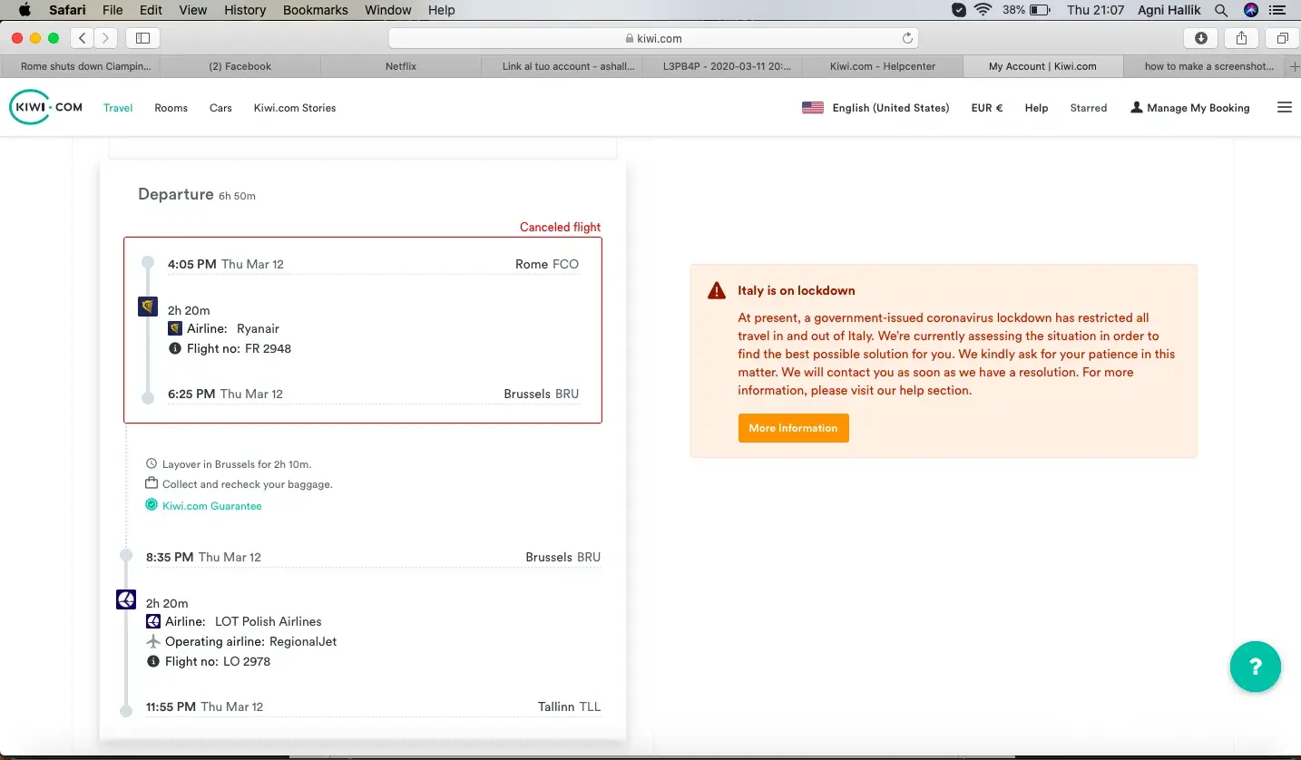Click the Safari back arrow
This screenshot has height=760, width=1301.
pos(83,38)
